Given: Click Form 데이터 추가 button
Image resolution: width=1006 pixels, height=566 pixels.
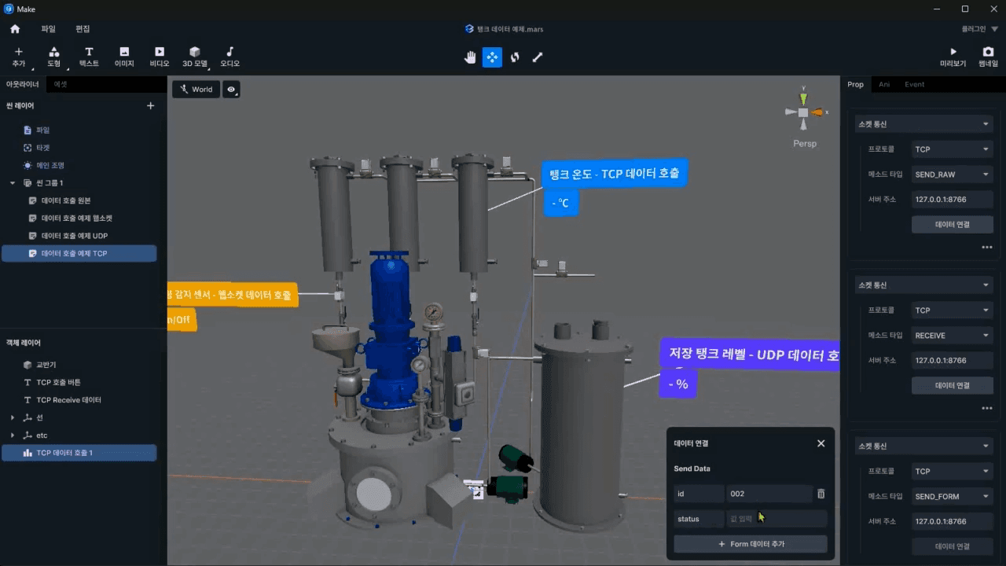Looking at the screenshot, I should coord(751,544).
